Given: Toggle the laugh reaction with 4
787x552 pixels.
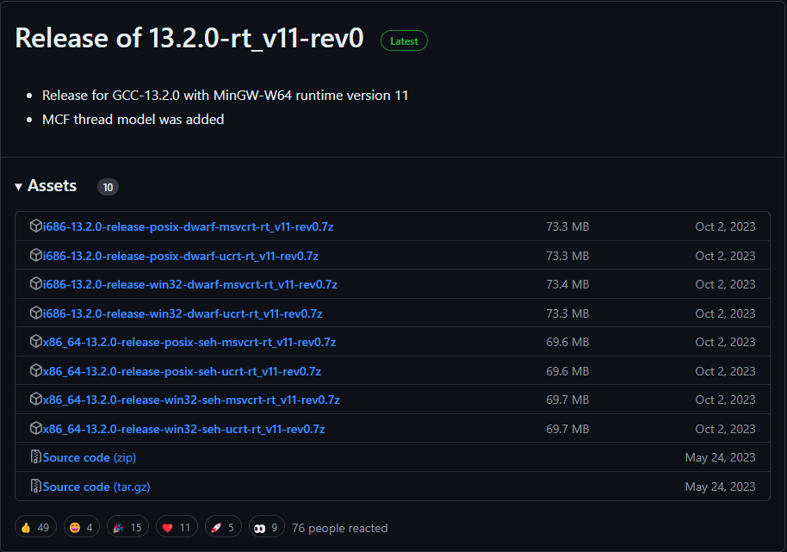Looking at the screenshot, I should (x=82, y=527).
